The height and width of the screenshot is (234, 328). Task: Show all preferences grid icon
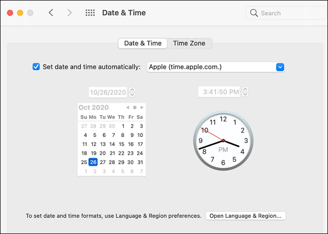(90, 13)
